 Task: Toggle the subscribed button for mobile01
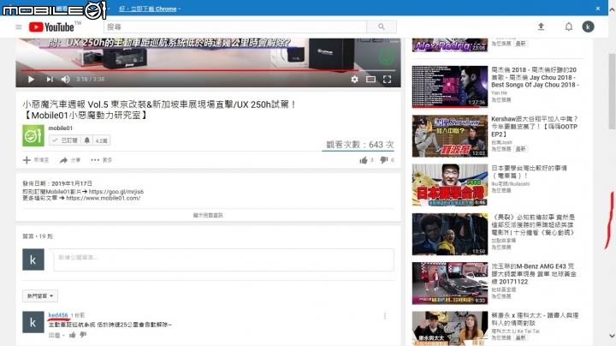pyautogui.click(x=65, y=140)
